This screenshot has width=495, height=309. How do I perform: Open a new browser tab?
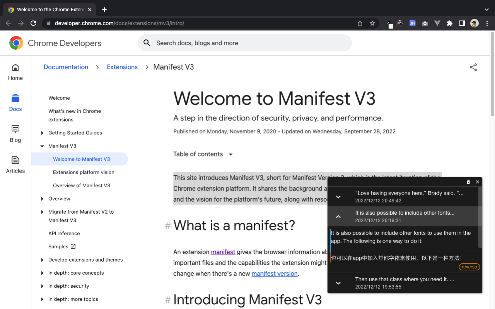tap(104, 10)
